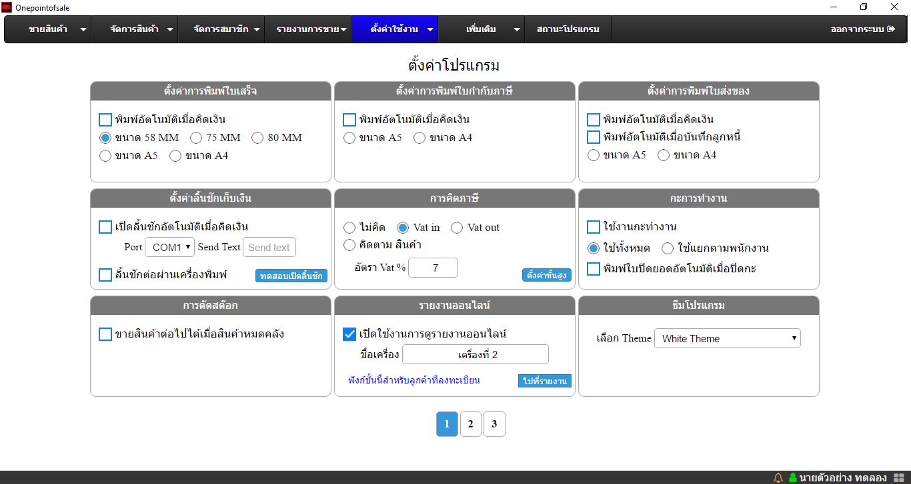
Task: Click ออกจากระบบ to log out
Action: pyautogui.click(x=862, y=29)
